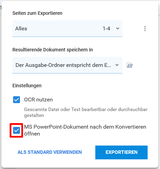
Task: Expand the Alles pages dropdown
Action: pos(67,29)
